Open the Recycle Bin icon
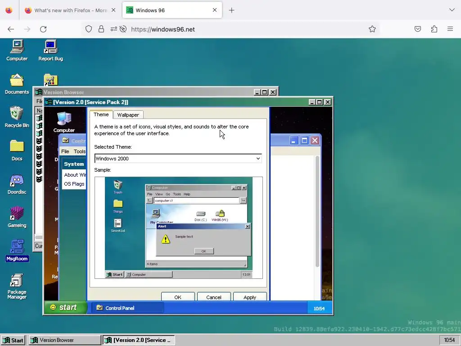The image size is (461, 346). click(x=17, y=117)
